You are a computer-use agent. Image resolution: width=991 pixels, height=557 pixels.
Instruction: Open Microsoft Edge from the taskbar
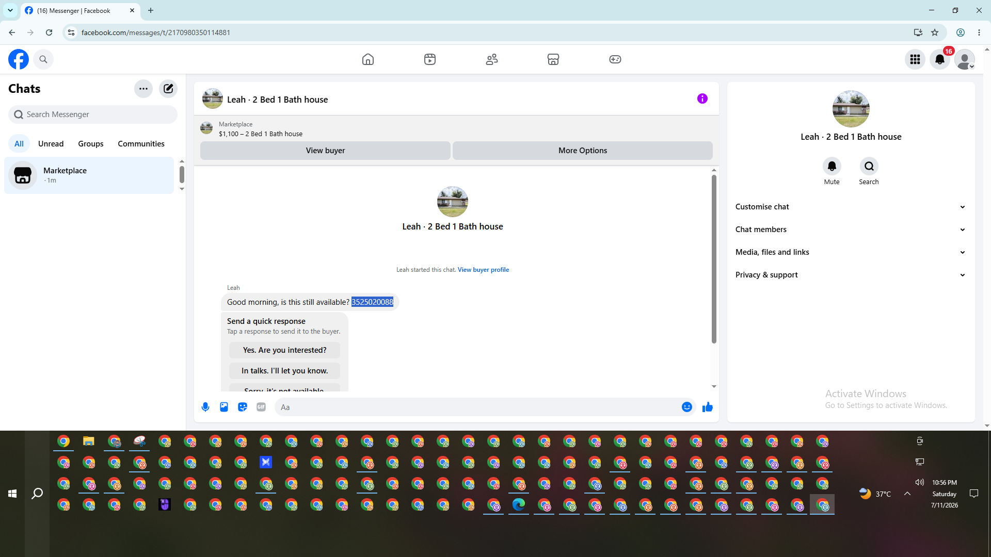(519, 504)
